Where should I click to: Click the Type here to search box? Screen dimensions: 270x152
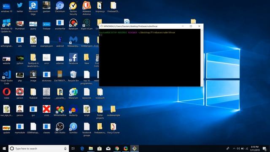click(x=38, y=148)
